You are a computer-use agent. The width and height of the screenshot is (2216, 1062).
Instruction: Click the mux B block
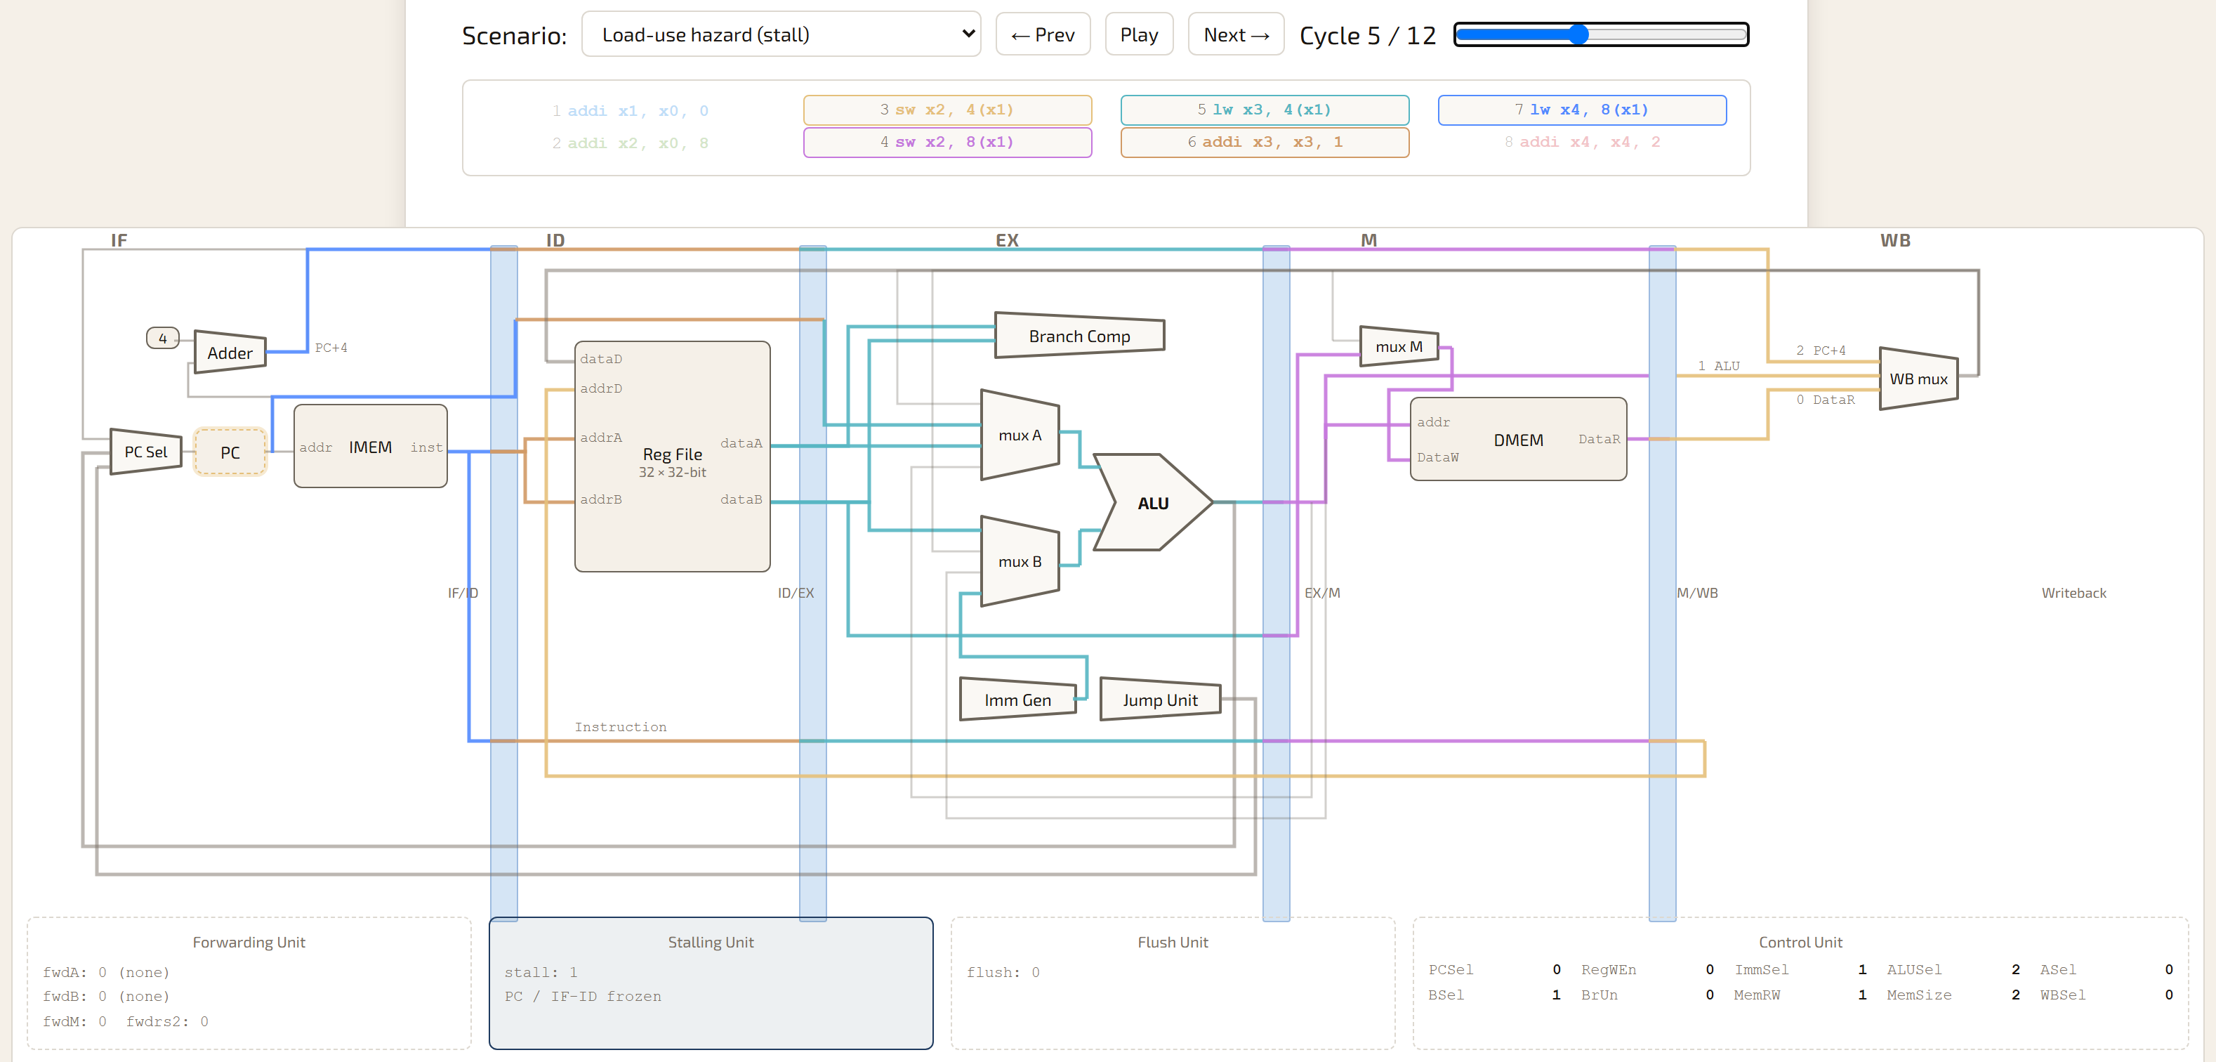pos(1020,561)
